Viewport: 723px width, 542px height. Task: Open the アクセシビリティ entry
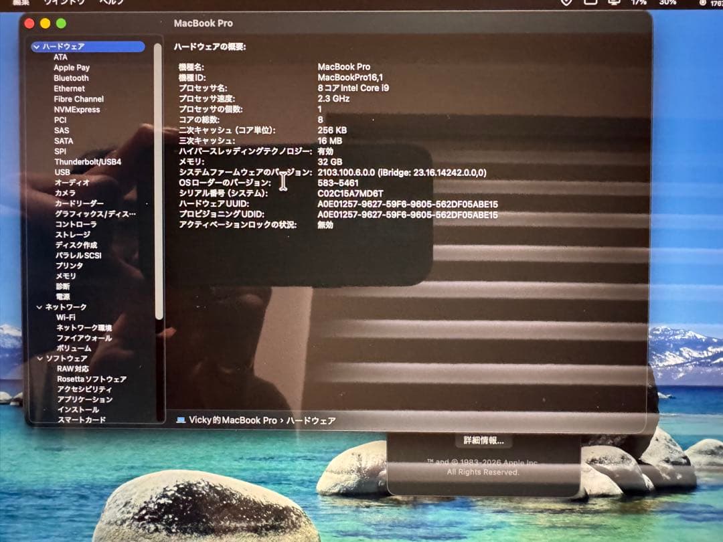click(84, 389)
